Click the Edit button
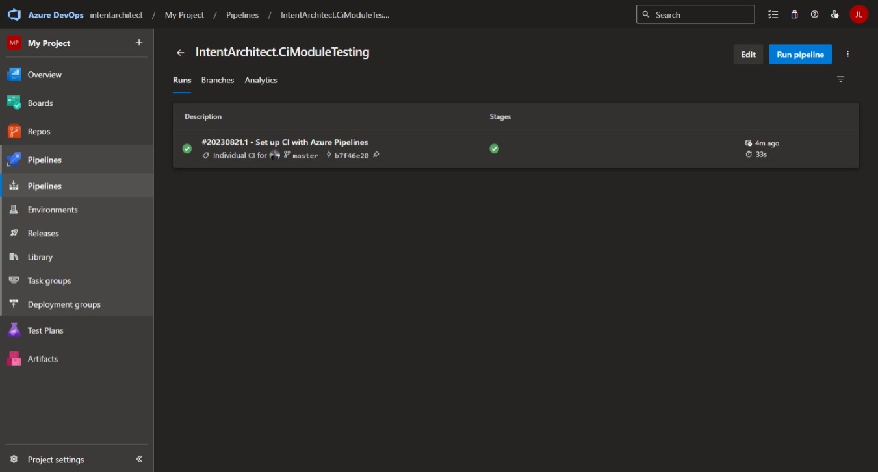The height and width of the screenshot is (472, 878). pyautogui.click(x=748, y=55)
